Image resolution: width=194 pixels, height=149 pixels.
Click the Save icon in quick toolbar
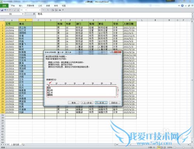coord(2,10)
